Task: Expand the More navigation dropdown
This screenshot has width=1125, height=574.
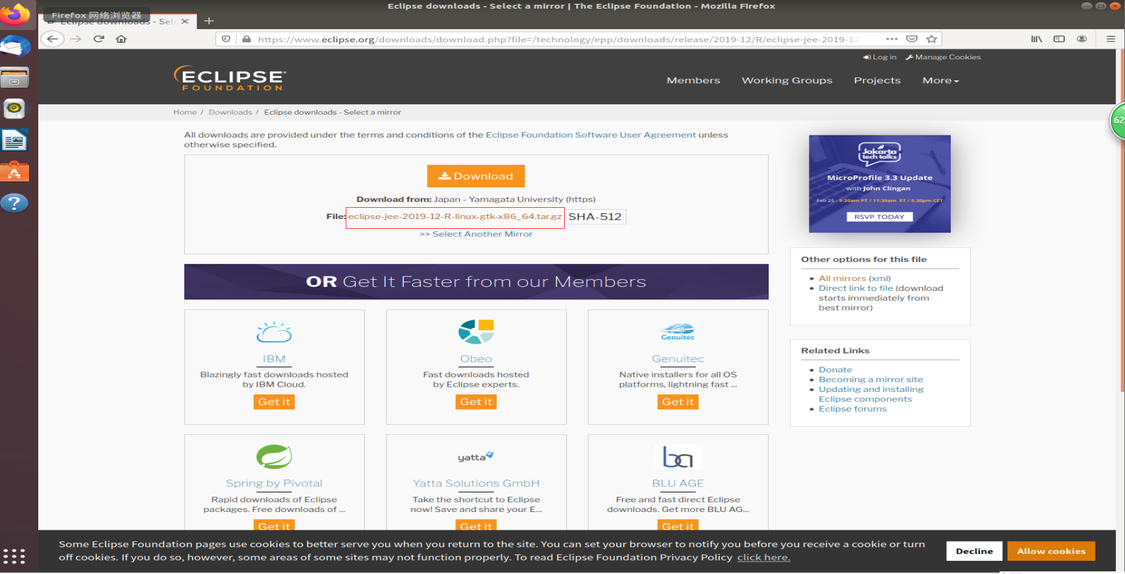Action: coord(940,80)
